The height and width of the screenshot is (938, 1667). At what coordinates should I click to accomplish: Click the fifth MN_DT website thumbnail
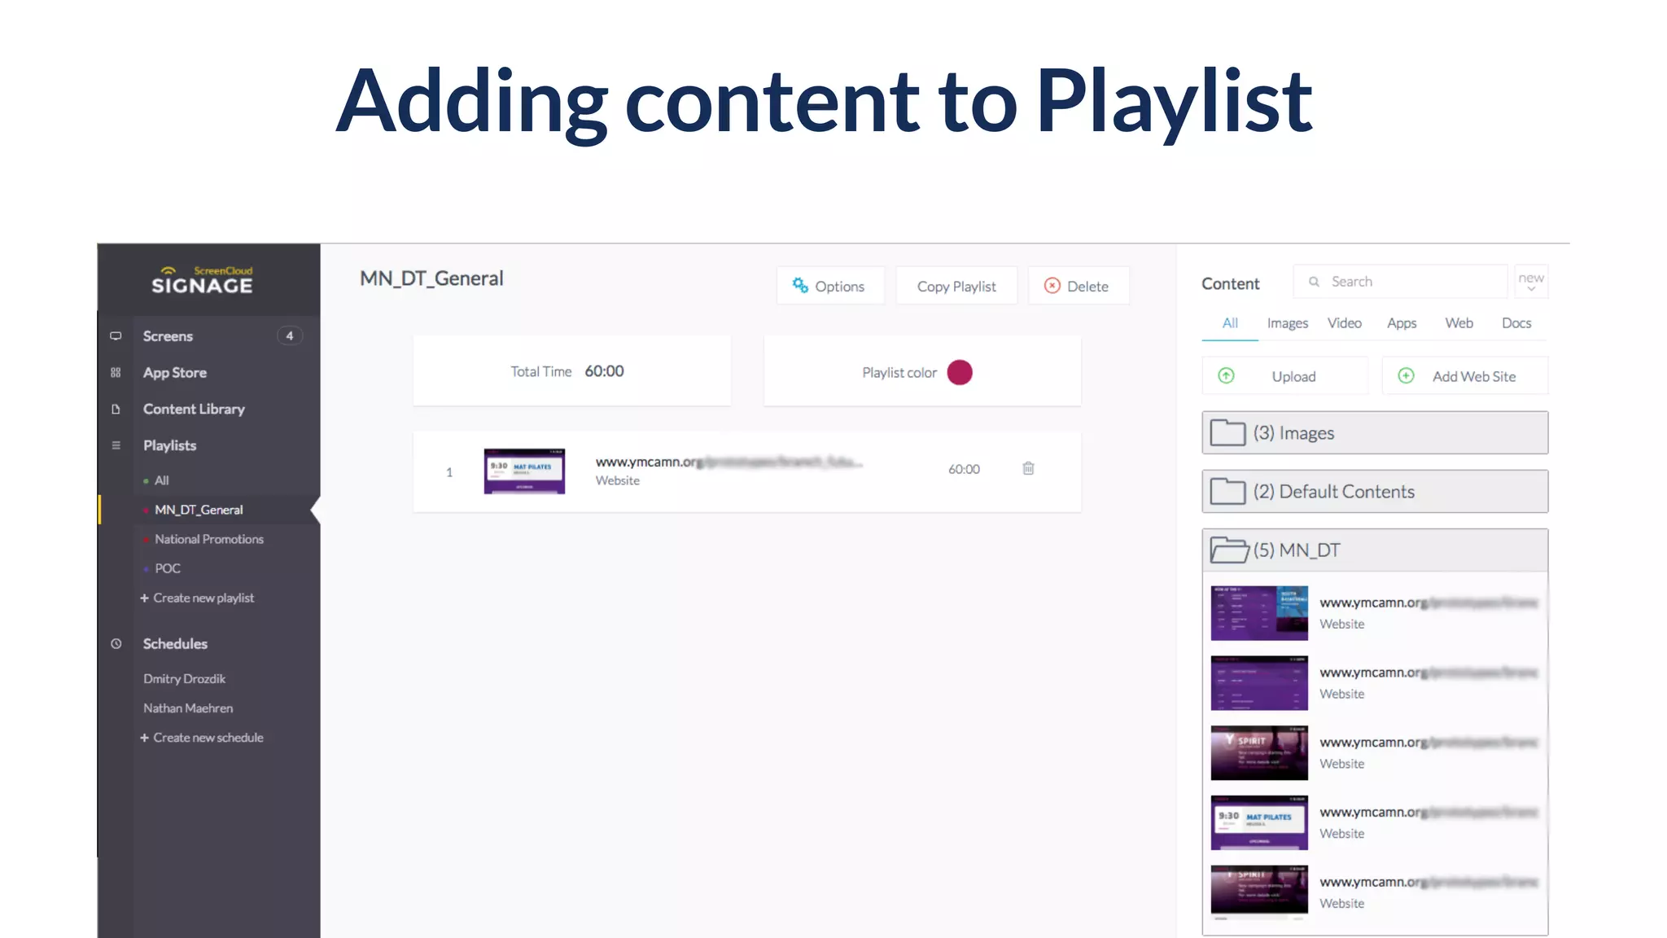click(1259, 892)
